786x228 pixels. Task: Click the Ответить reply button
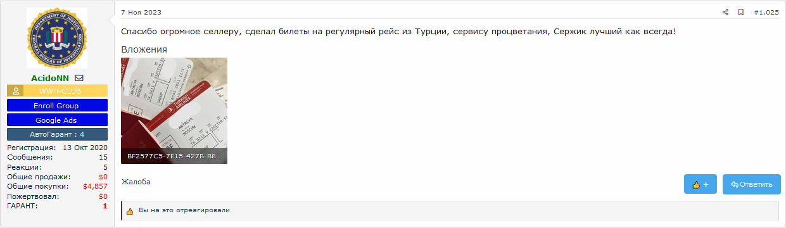752,184
